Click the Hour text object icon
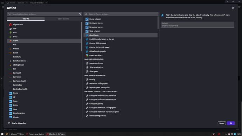242x136 pixels. click(11, 109)
